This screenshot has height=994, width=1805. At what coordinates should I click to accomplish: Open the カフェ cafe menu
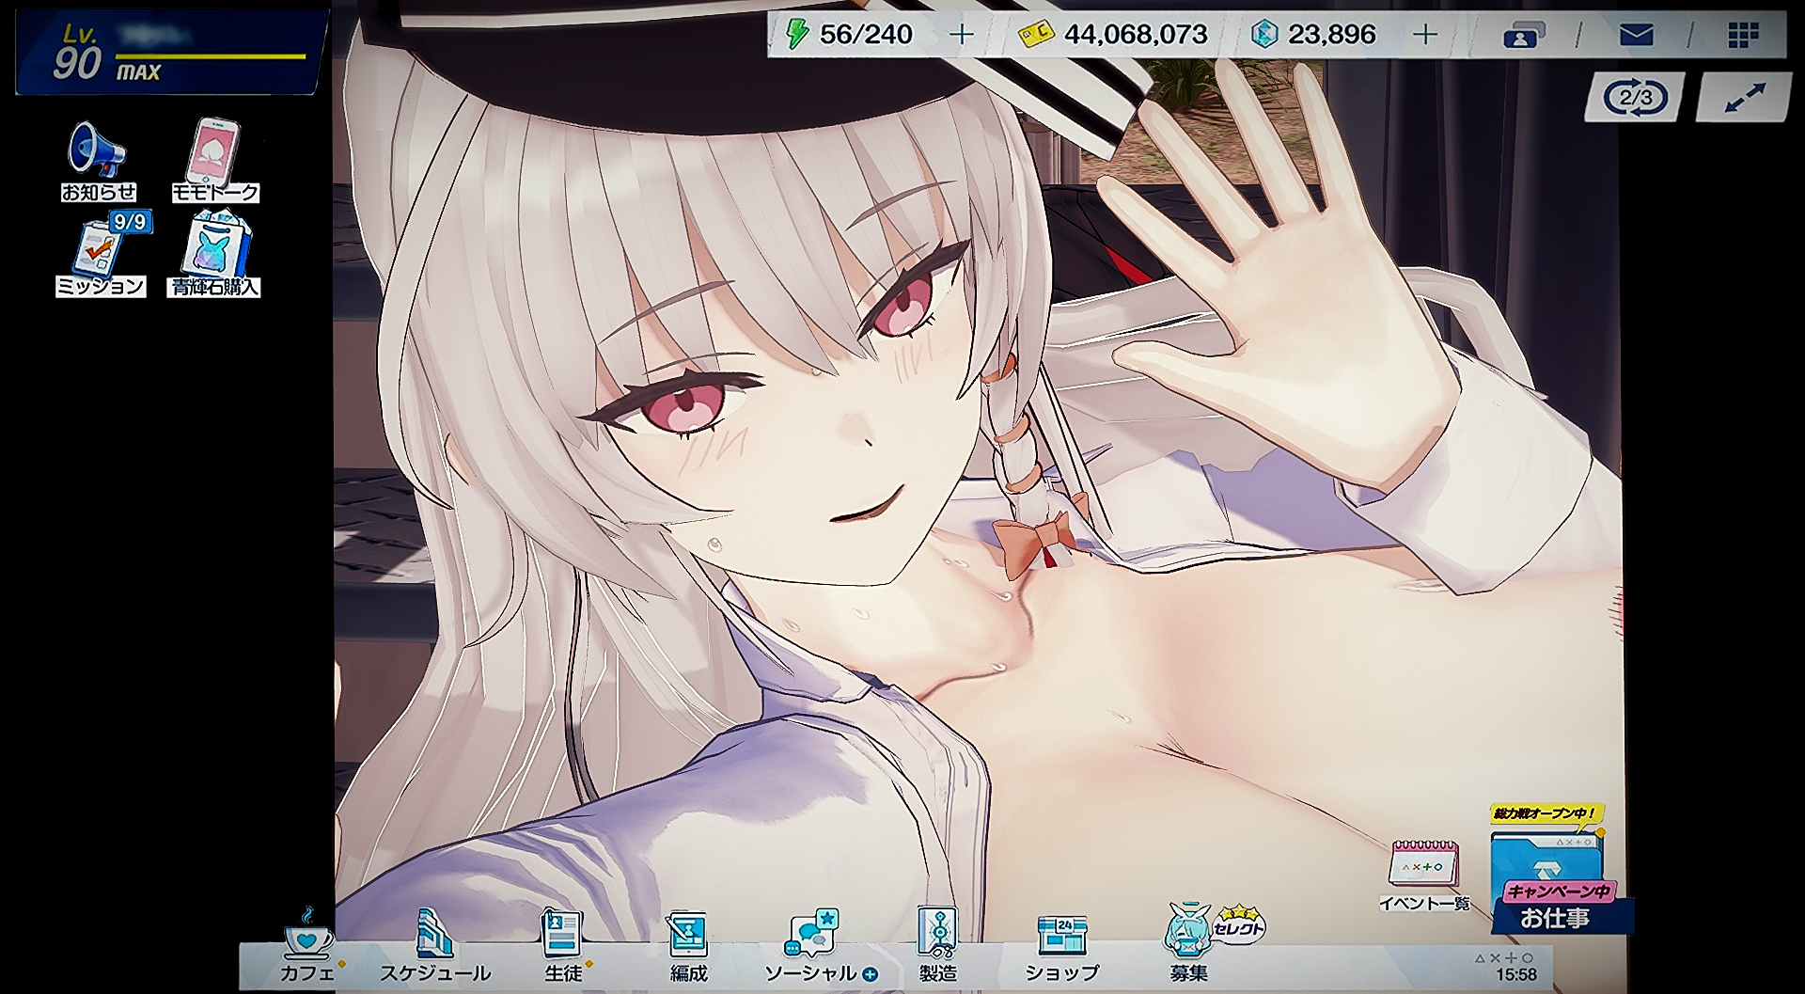tap(308, 946)
